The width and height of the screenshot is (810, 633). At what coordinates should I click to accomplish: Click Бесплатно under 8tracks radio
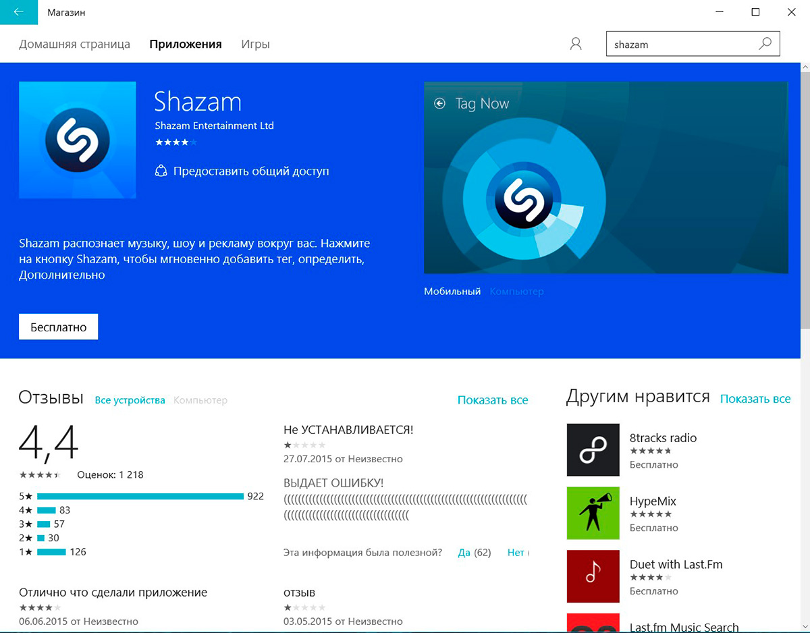pyautogui.click(x=654, y=465)
